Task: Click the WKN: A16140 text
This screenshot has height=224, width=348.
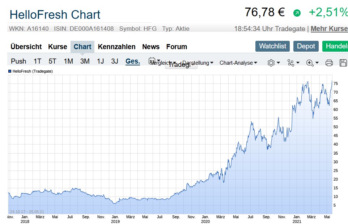Action: (29, 29)
